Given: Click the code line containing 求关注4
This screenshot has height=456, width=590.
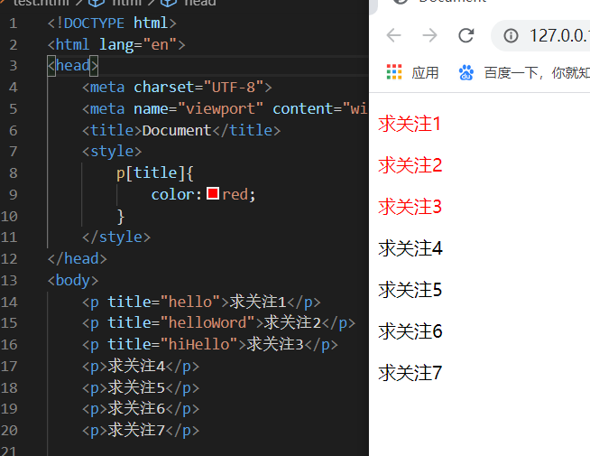Looking at the screenshot, I should (141, 366).
